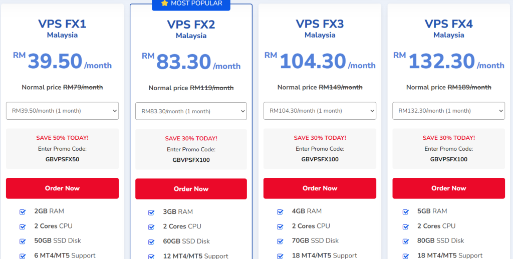This screenshot has height=259, width=513.
Task: Expand the RM83.30/month billing cycle dropdown
Action: 191,111
